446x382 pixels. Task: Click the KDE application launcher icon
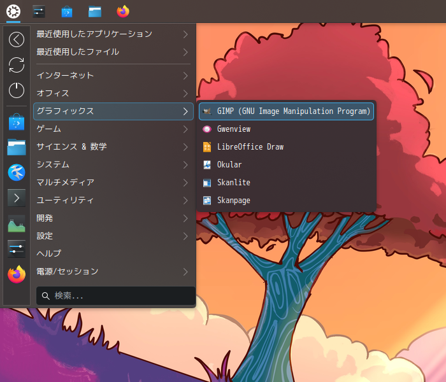[x=13, y=11]
